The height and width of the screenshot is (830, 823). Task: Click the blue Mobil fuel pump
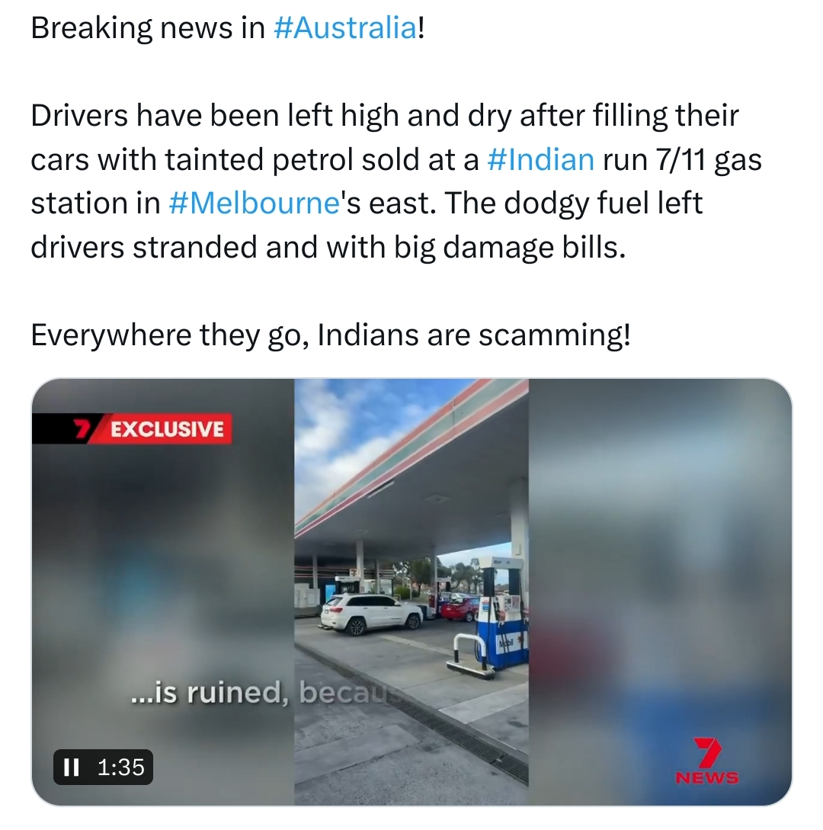(500, 617)
